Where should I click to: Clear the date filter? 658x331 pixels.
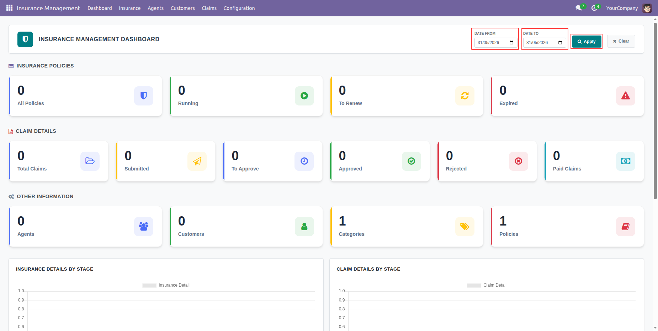(621, 41)
